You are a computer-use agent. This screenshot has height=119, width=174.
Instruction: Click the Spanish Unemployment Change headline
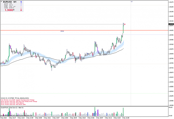[18, 100]
